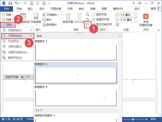Click the Ribbon Display Options icon

[140, 3]
